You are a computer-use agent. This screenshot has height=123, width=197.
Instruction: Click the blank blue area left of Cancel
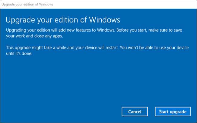pos(61,111)
